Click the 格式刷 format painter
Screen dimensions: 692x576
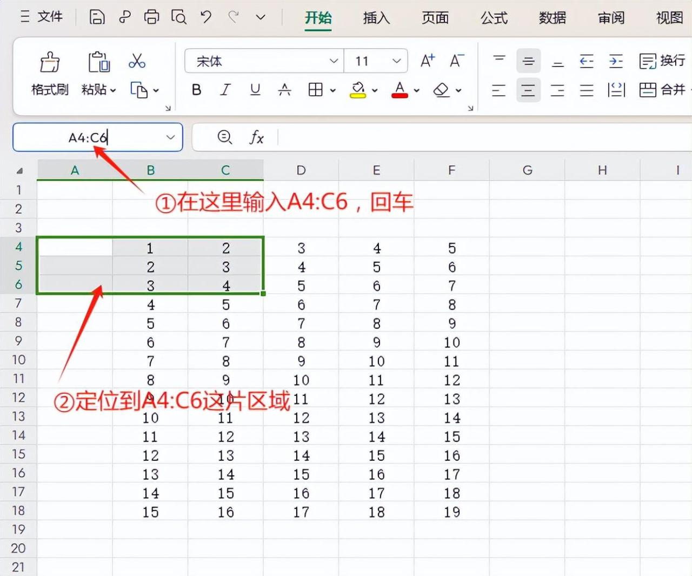50,74
